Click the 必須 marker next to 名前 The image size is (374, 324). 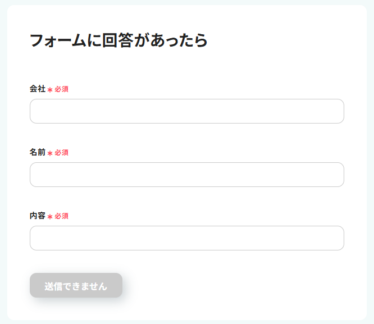pyautogui.click(x=62, y=153)
